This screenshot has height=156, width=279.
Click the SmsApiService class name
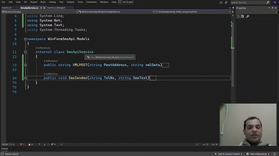click(x=80, y=52)
